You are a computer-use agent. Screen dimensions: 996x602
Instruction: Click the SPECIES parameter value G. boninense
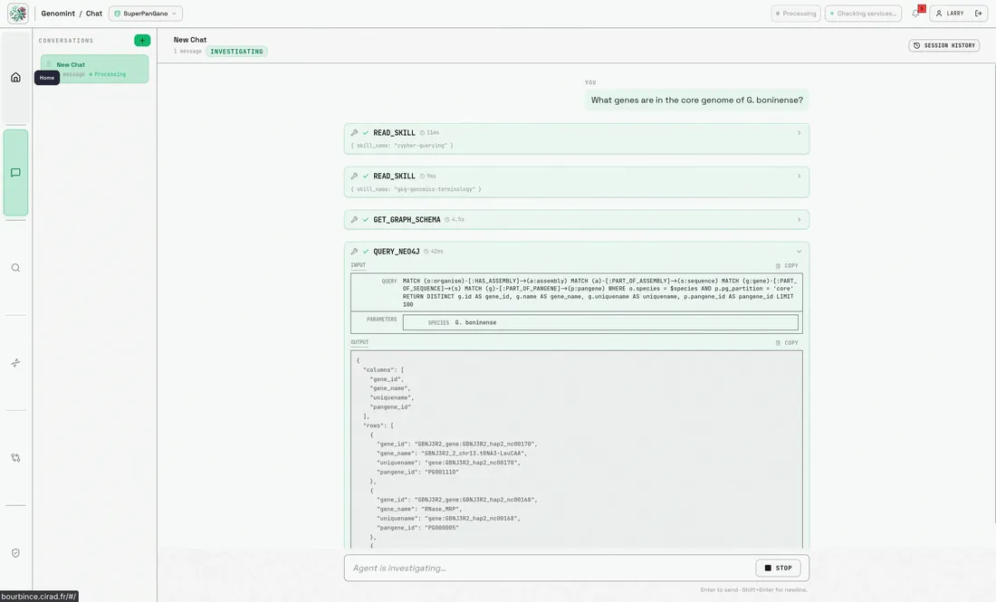point(475,322)
